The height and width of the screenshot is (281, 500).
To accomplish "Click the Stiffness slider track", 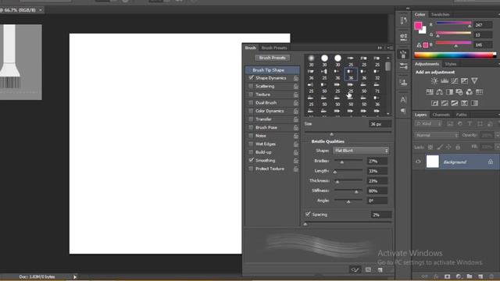I will point(348,190).
